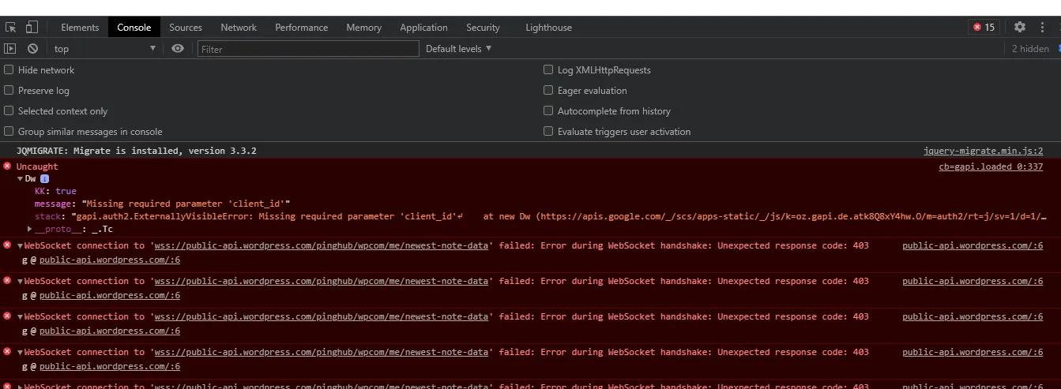This screenshot has height=389, width=1061.
Task: Create live expression with the eye icon
Action: click(178, 48)
